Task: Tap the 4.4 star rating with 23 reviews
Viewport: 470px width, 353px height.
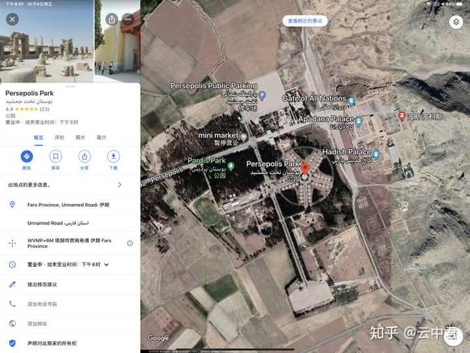Action: (27, 109)
